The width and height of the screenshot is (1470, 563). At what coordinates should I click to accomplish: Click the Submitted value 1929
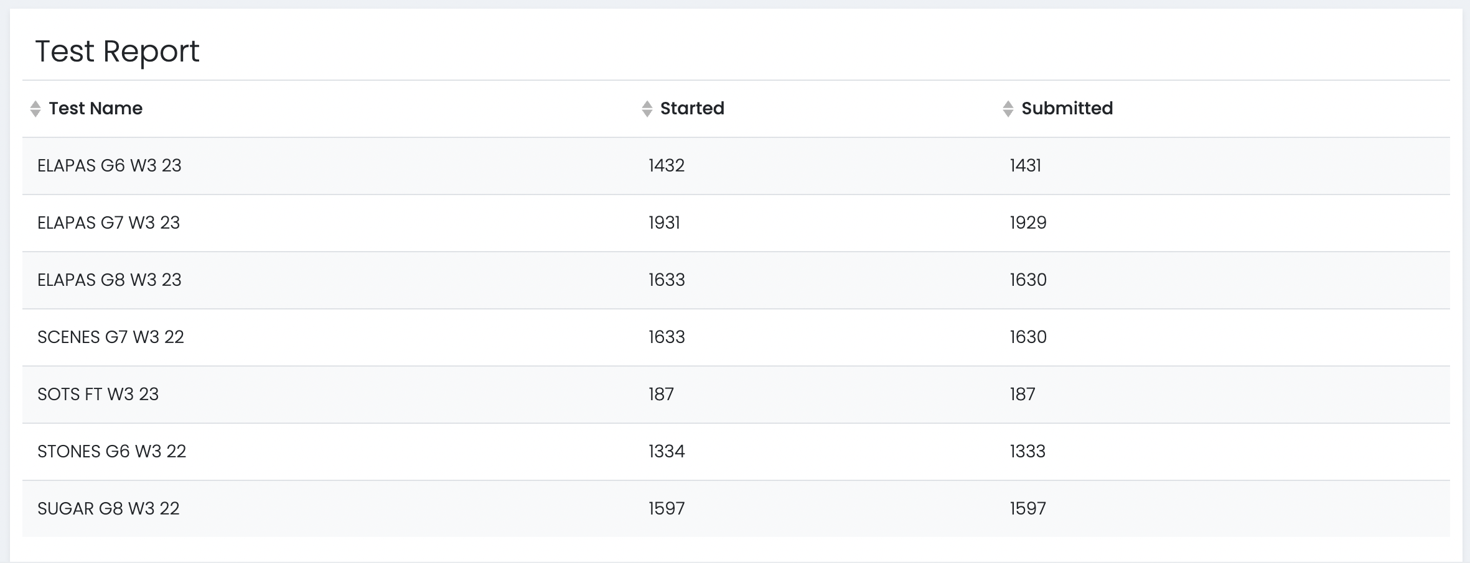(1028, 223)
